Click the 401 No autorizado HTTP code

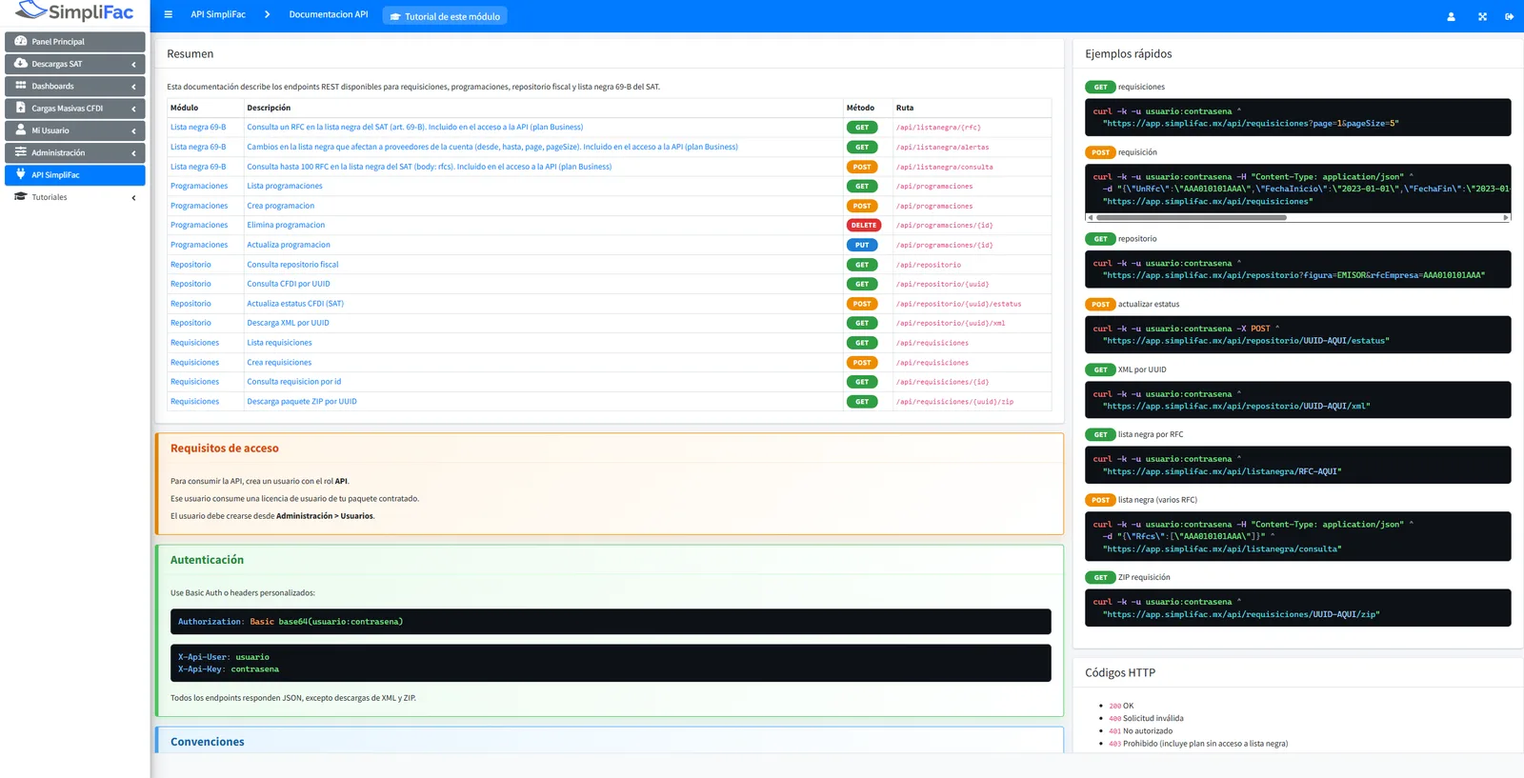(1141, 731)
